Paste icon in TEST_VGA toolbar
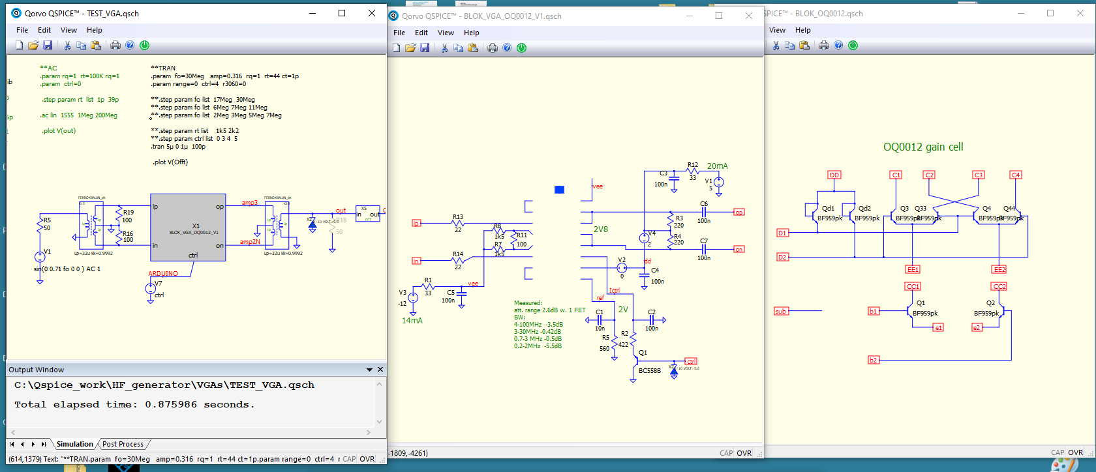The height and width of the screenshot is (472, 1096). pyautogui.click(x=96, y=45)
